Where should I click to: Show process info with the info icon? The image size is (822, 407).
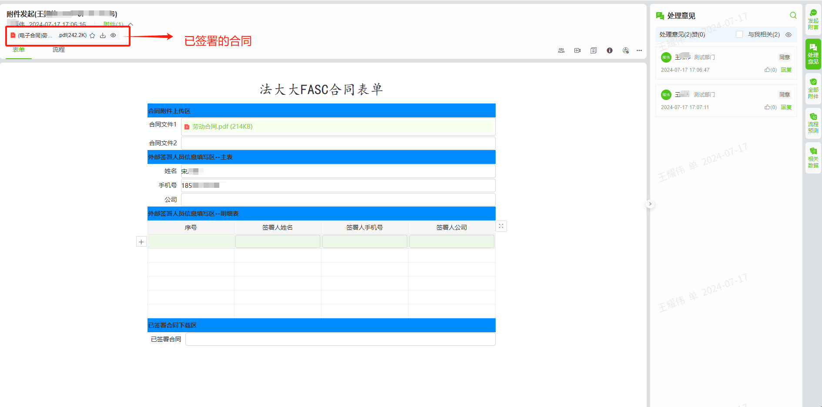click(610, 50)
